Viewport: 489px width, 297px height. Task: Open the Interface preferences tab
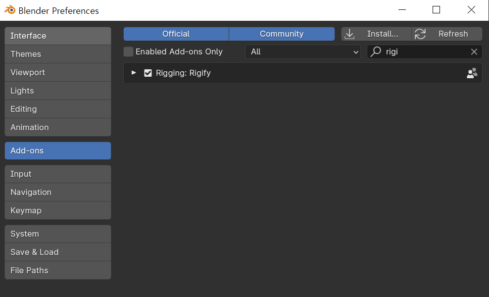pyautogui.click(x=58, y=36)
